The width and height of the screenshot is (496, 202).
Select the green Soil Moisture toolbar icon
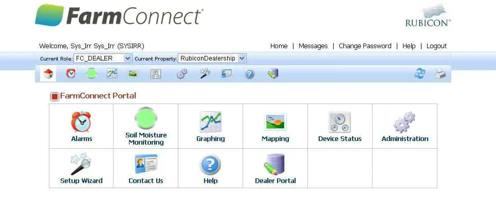point(91,73)
